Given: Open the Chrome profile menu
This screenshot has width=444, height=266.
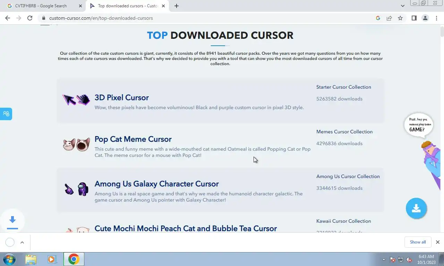Looking at the screenshot, I should point(425,18).
